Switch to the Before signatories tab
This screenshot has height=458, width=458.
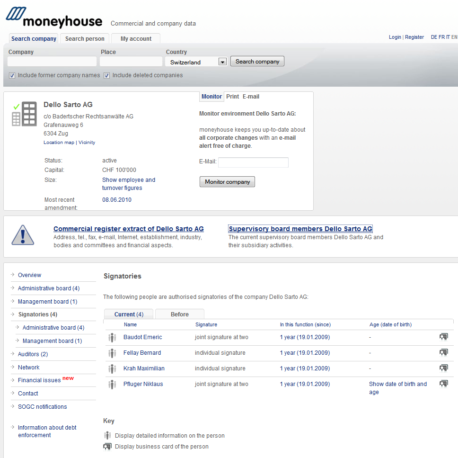180,314
